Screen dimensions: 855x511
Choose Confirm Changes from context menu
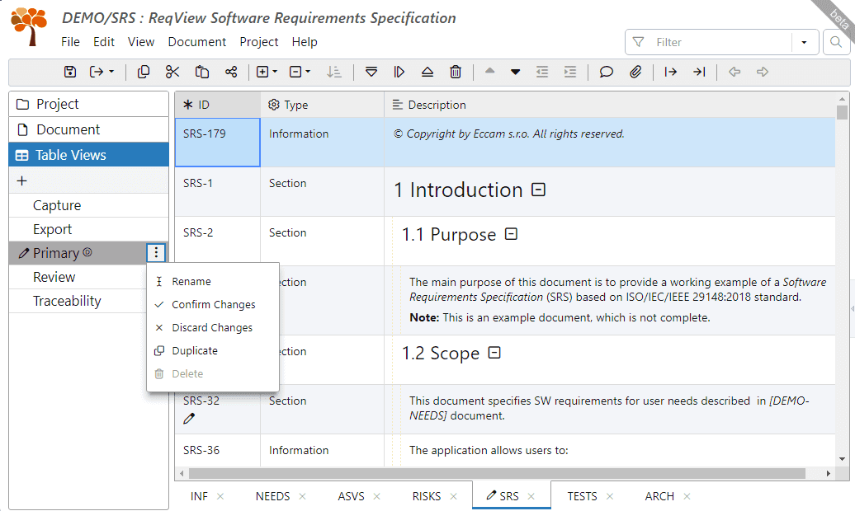213,304
